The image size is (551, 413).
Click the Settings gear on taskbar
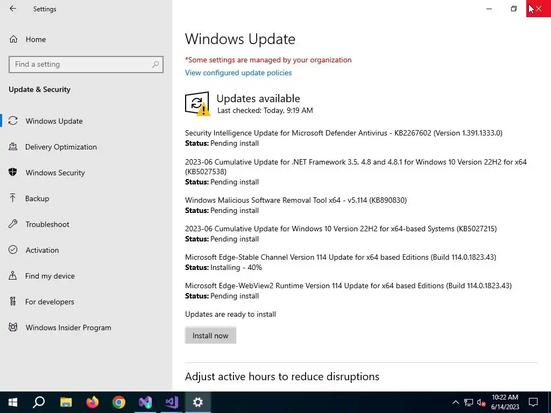point(198,402)
